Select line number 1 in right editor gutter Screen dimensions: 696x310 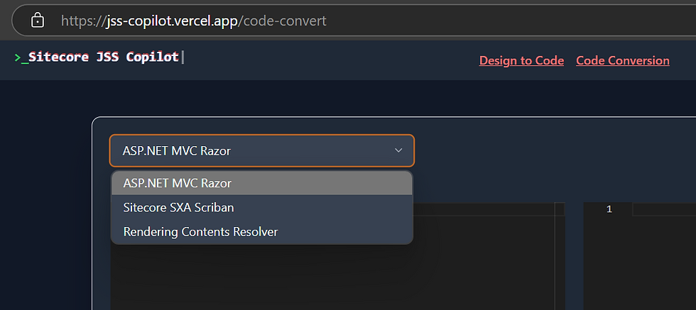[x=609, y=209]
